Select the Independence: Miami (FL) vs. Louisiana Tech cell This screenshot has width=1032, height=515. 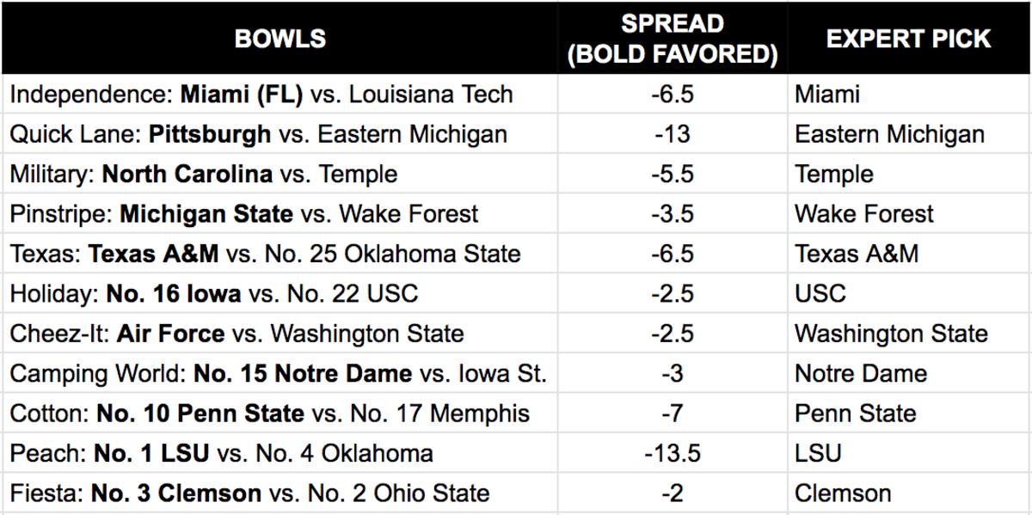pos(261,94)
